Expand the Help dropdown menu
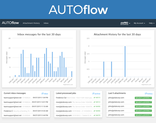 point(151,23)
